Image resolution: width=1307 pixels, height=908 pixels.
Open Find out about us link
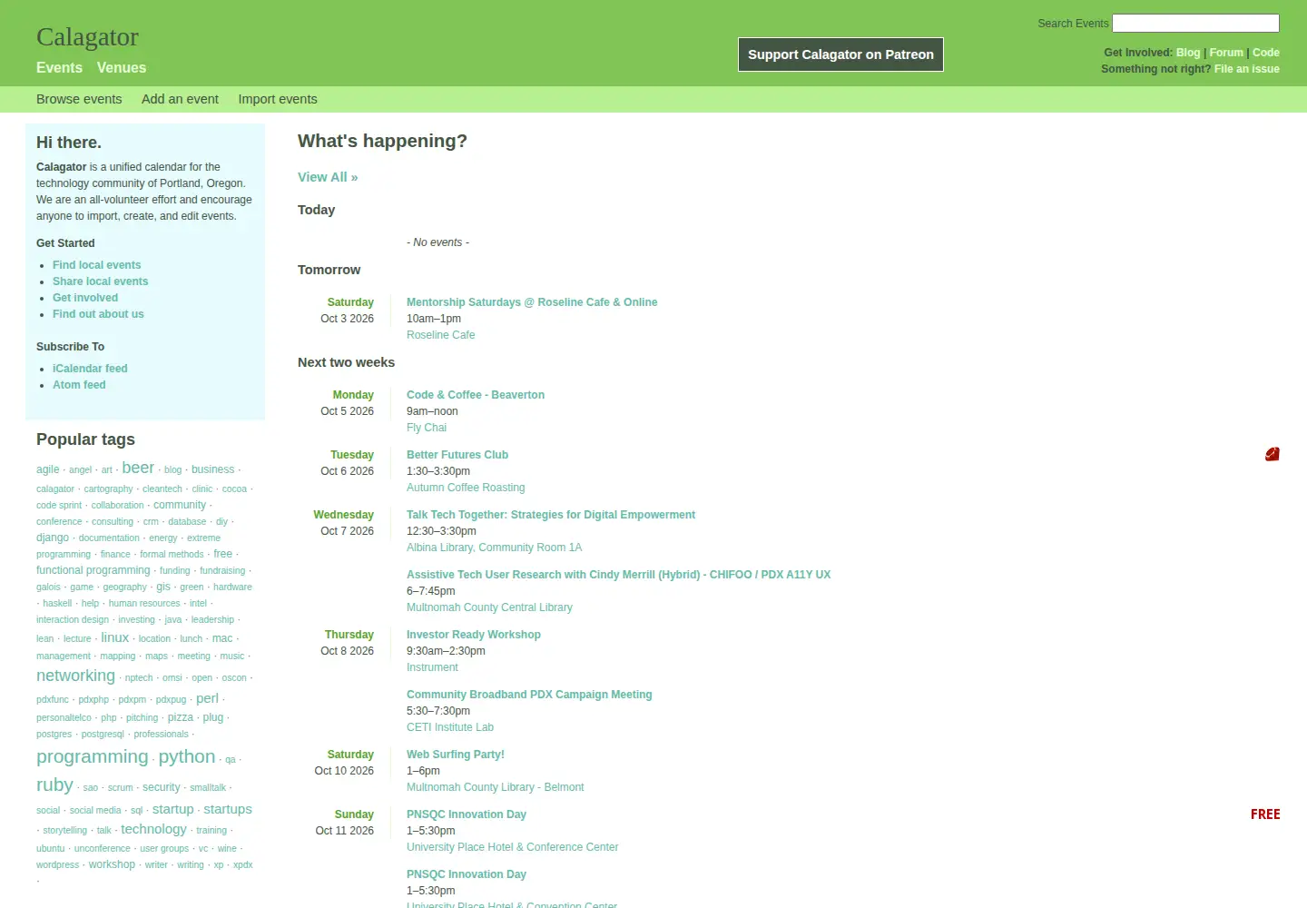98,314
